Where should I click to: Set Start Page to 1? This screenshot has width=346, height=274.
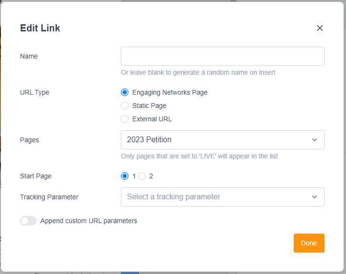pyautogui.click(x=125, y=176)
